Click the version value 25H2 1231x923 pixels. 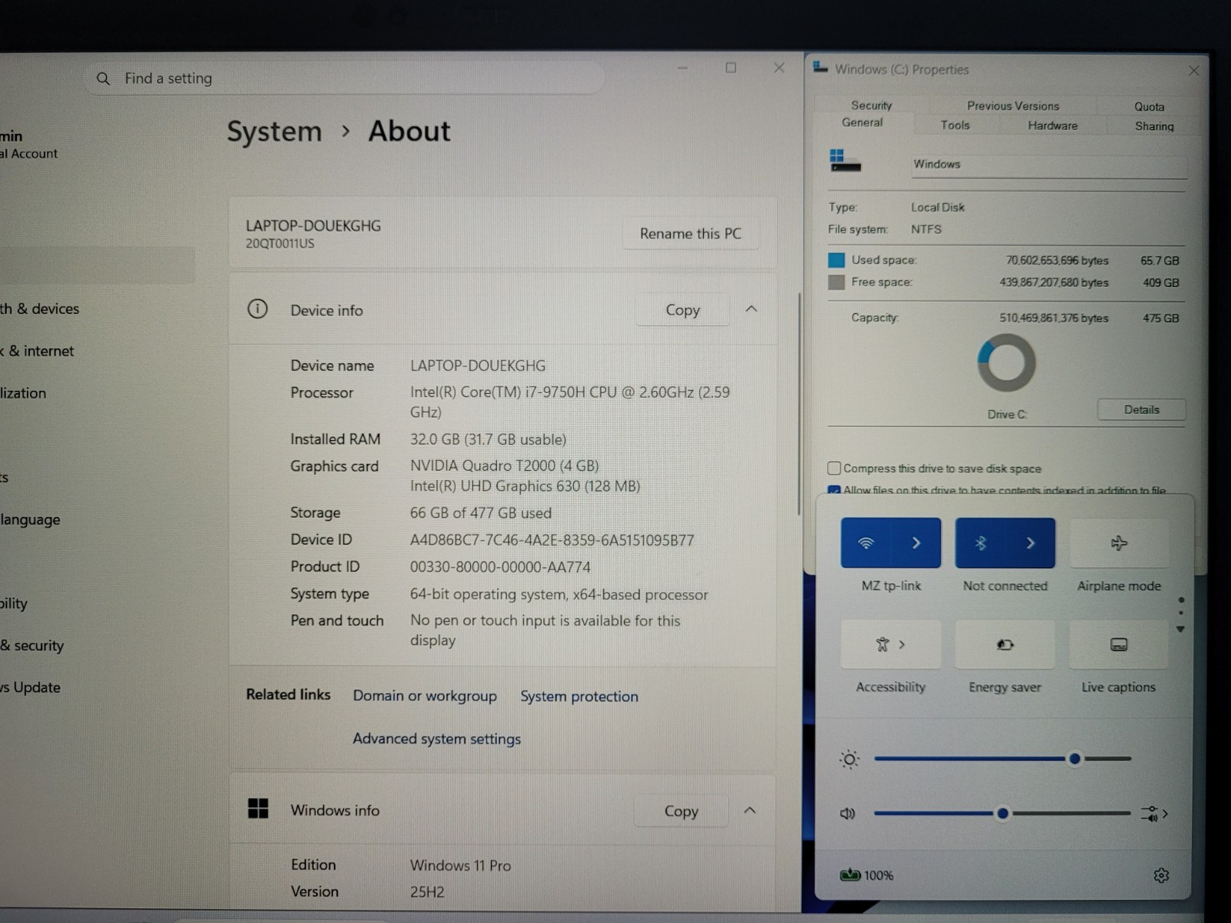tap(427, 892)
